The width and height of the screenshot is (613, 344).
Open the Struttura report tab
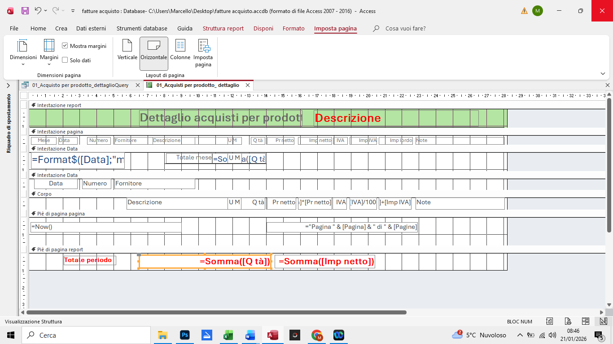(x=223, y=28)
